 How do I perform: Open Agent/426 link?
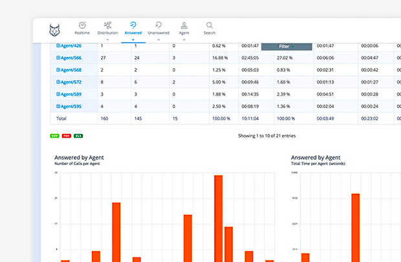(x=71, y=46)
